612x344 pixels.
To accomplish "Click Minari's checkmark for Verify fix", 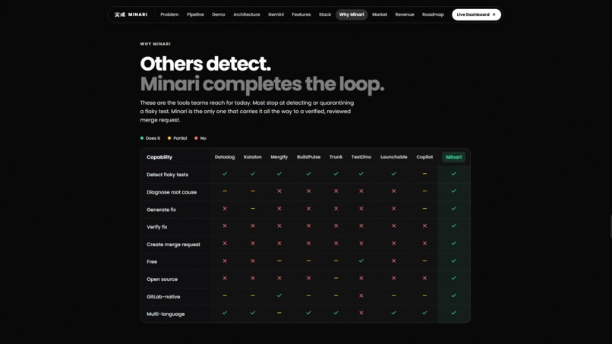I will click(453, 226).
